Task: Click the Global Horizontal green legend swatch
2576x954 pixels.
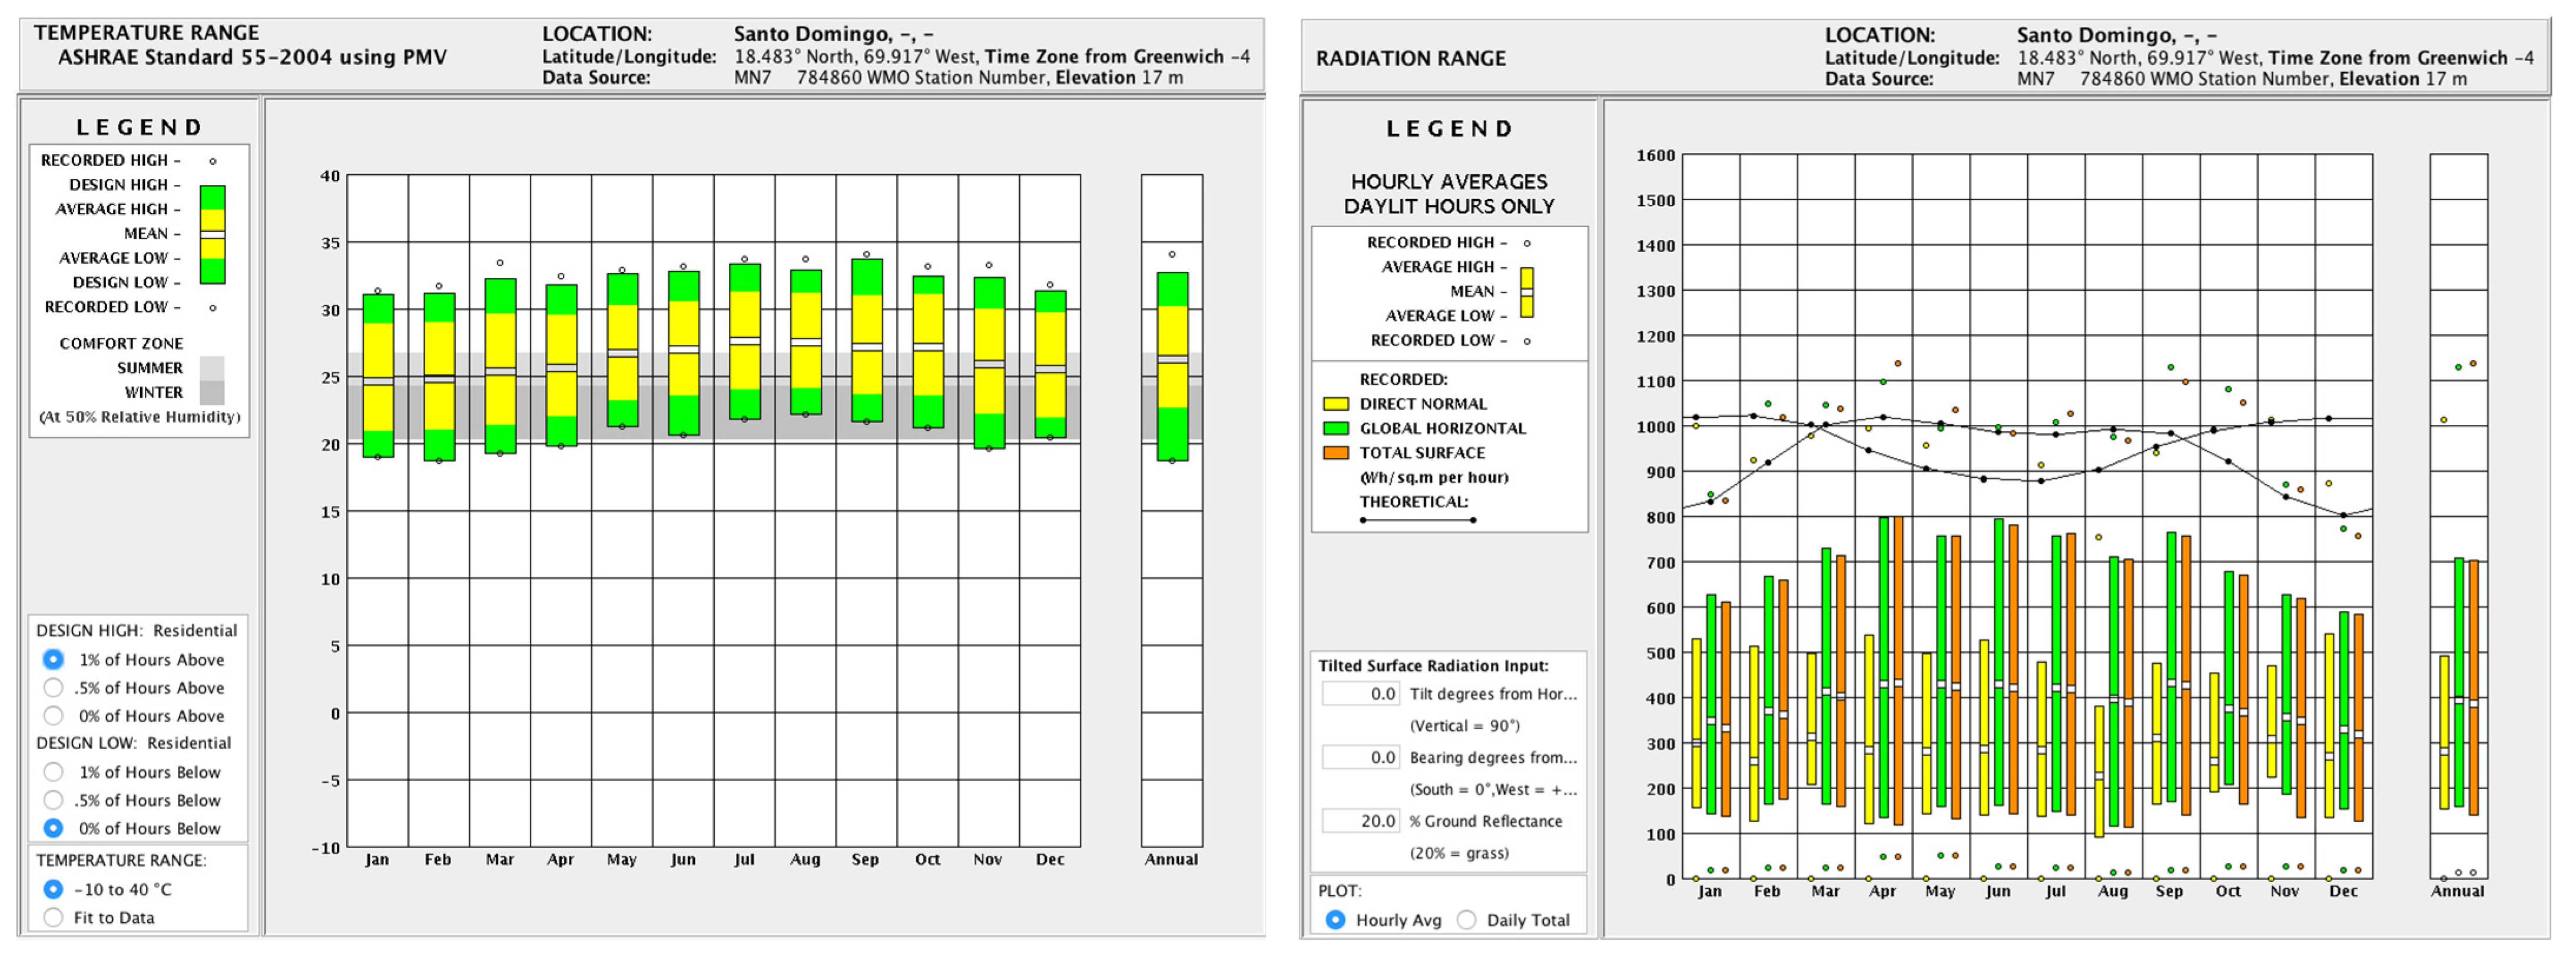Action: tap(1335, 428)
